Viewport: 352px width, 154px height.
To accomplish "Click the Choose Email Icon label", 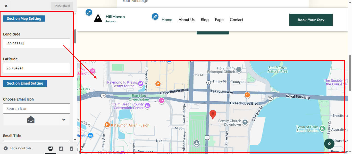I will coord(18,99).
